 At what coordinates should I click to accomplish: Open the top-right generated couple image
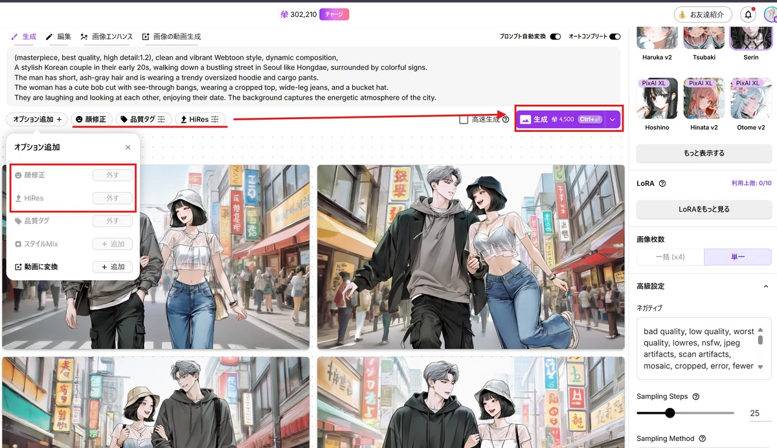[x=470, y=257]
